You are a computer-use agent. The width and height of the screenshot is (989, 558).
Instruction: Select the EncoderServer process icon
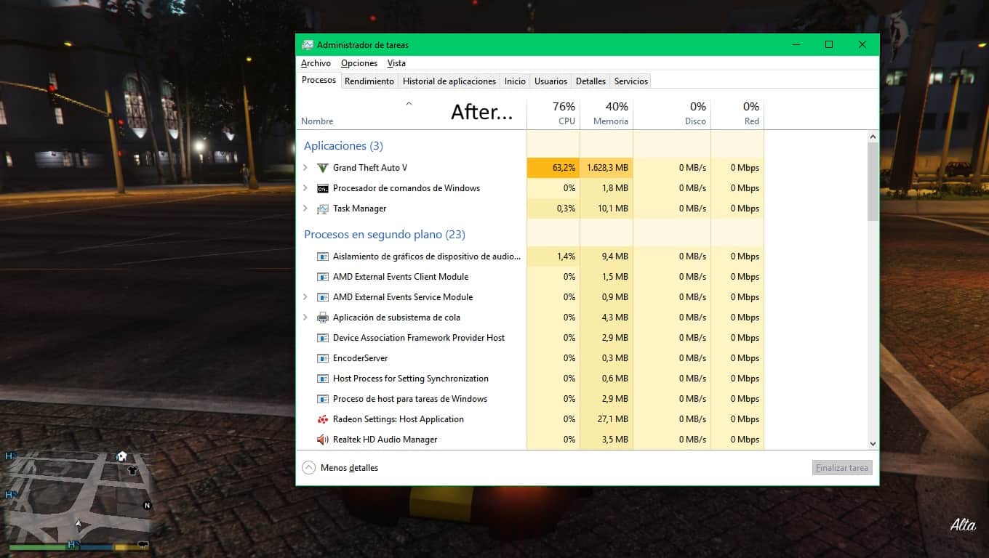(323, 358)
